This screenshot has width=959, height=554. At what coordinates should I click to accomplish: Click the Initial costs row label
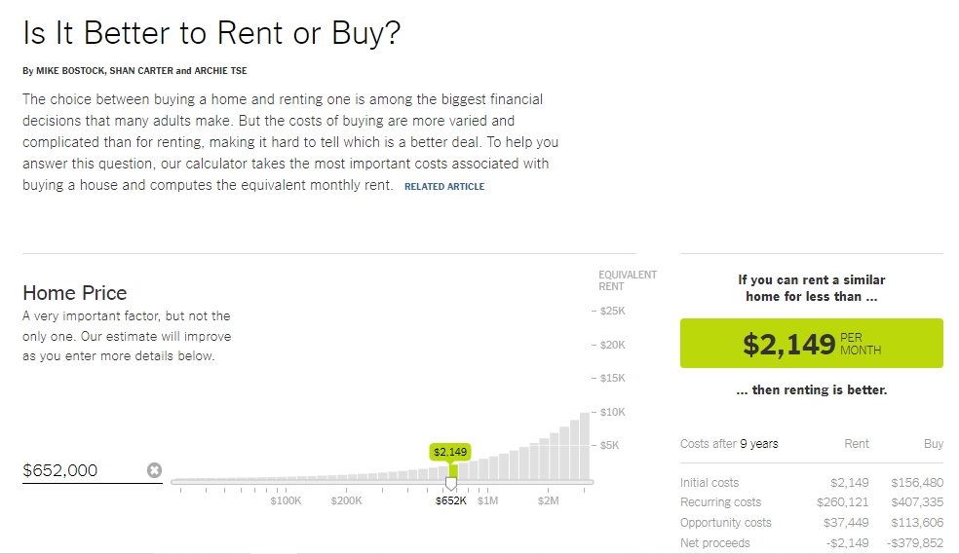point(710,483)
